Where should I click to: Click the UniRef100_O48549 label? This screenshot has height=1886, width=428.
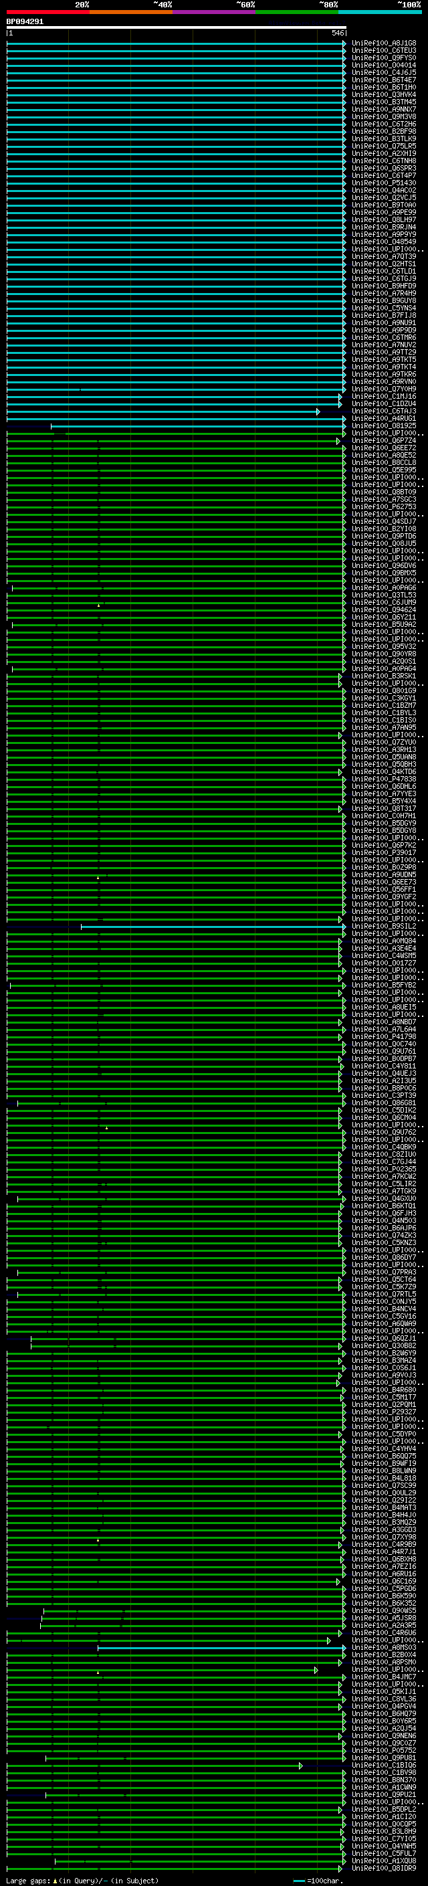tap(384, 242)
